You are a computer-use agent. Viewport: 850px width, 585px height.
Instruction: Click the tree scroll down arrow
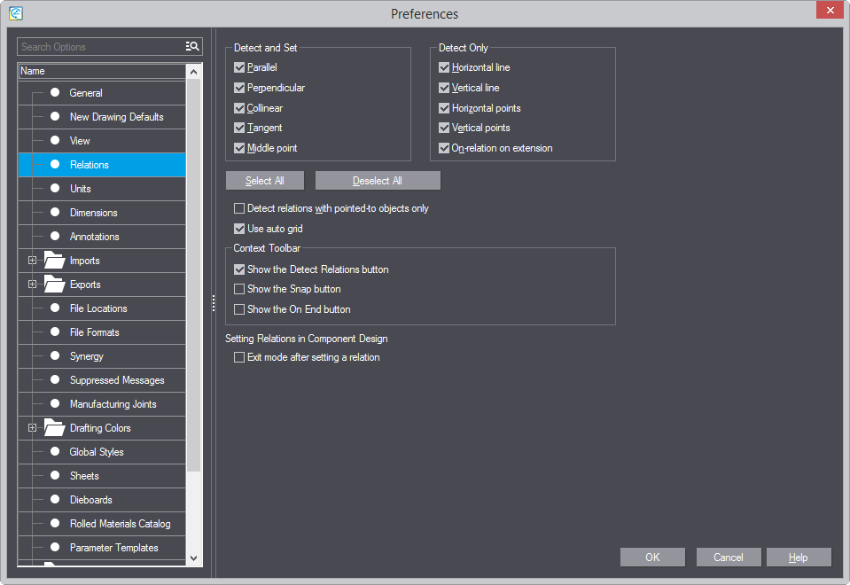193,558
